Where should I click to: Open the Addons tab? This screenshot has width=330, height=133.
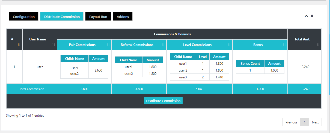(123, 17)
